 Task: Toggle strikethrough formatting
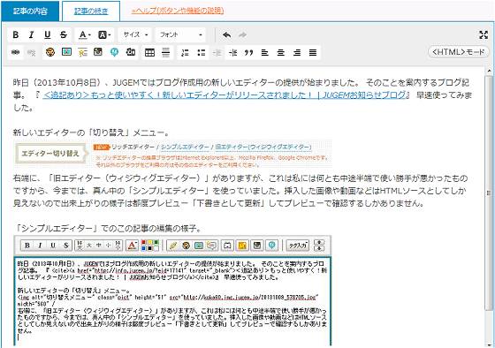pos(64,34)
